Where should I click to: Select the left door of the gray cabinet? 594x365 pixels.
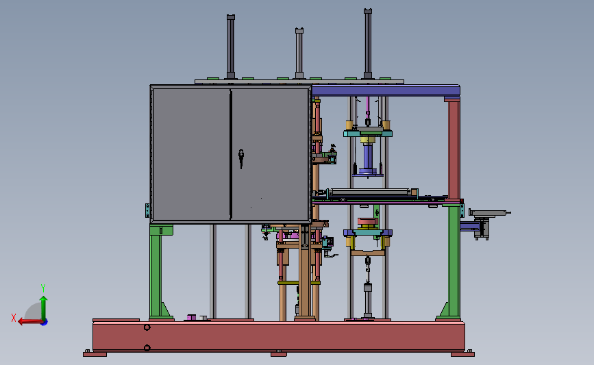click(x=191, y=154)
